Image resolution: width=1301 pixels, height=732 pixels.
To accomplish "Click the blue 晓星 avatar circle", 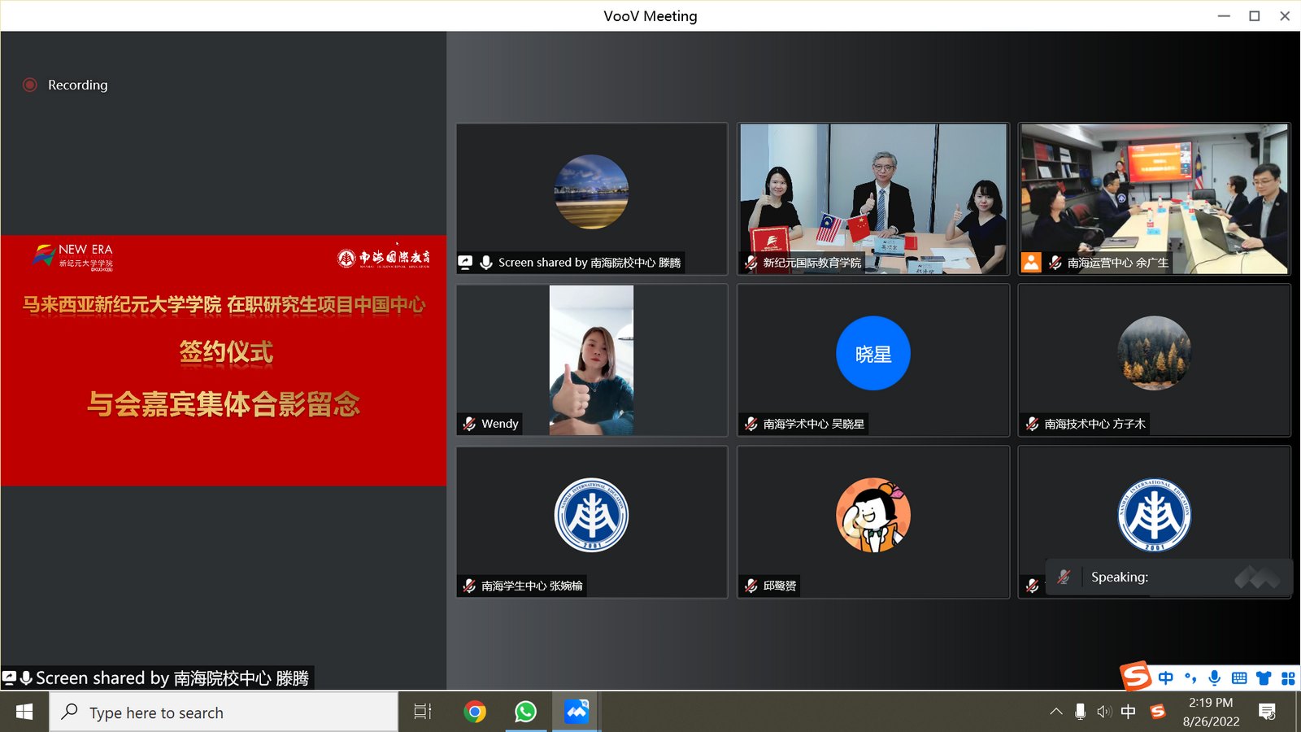I will (x=873, y=353).
